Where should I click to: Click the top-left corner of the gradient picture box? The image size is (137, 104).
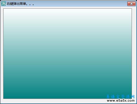point(3,9)
